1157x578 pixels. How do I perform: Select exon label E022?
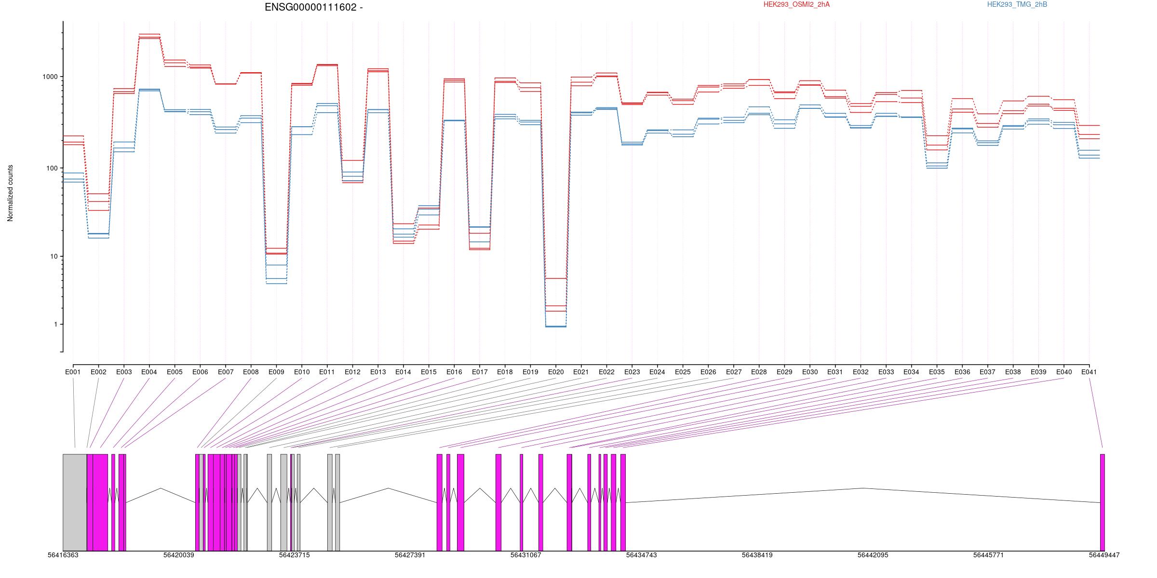[x=606, y=372]
